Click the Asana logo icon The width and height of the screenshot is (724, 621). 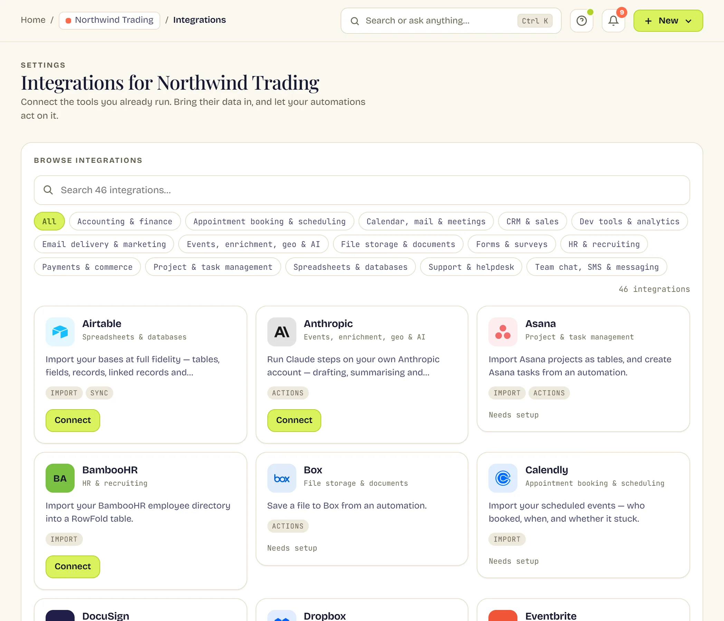pyautogui.click(x=503, y=332)
